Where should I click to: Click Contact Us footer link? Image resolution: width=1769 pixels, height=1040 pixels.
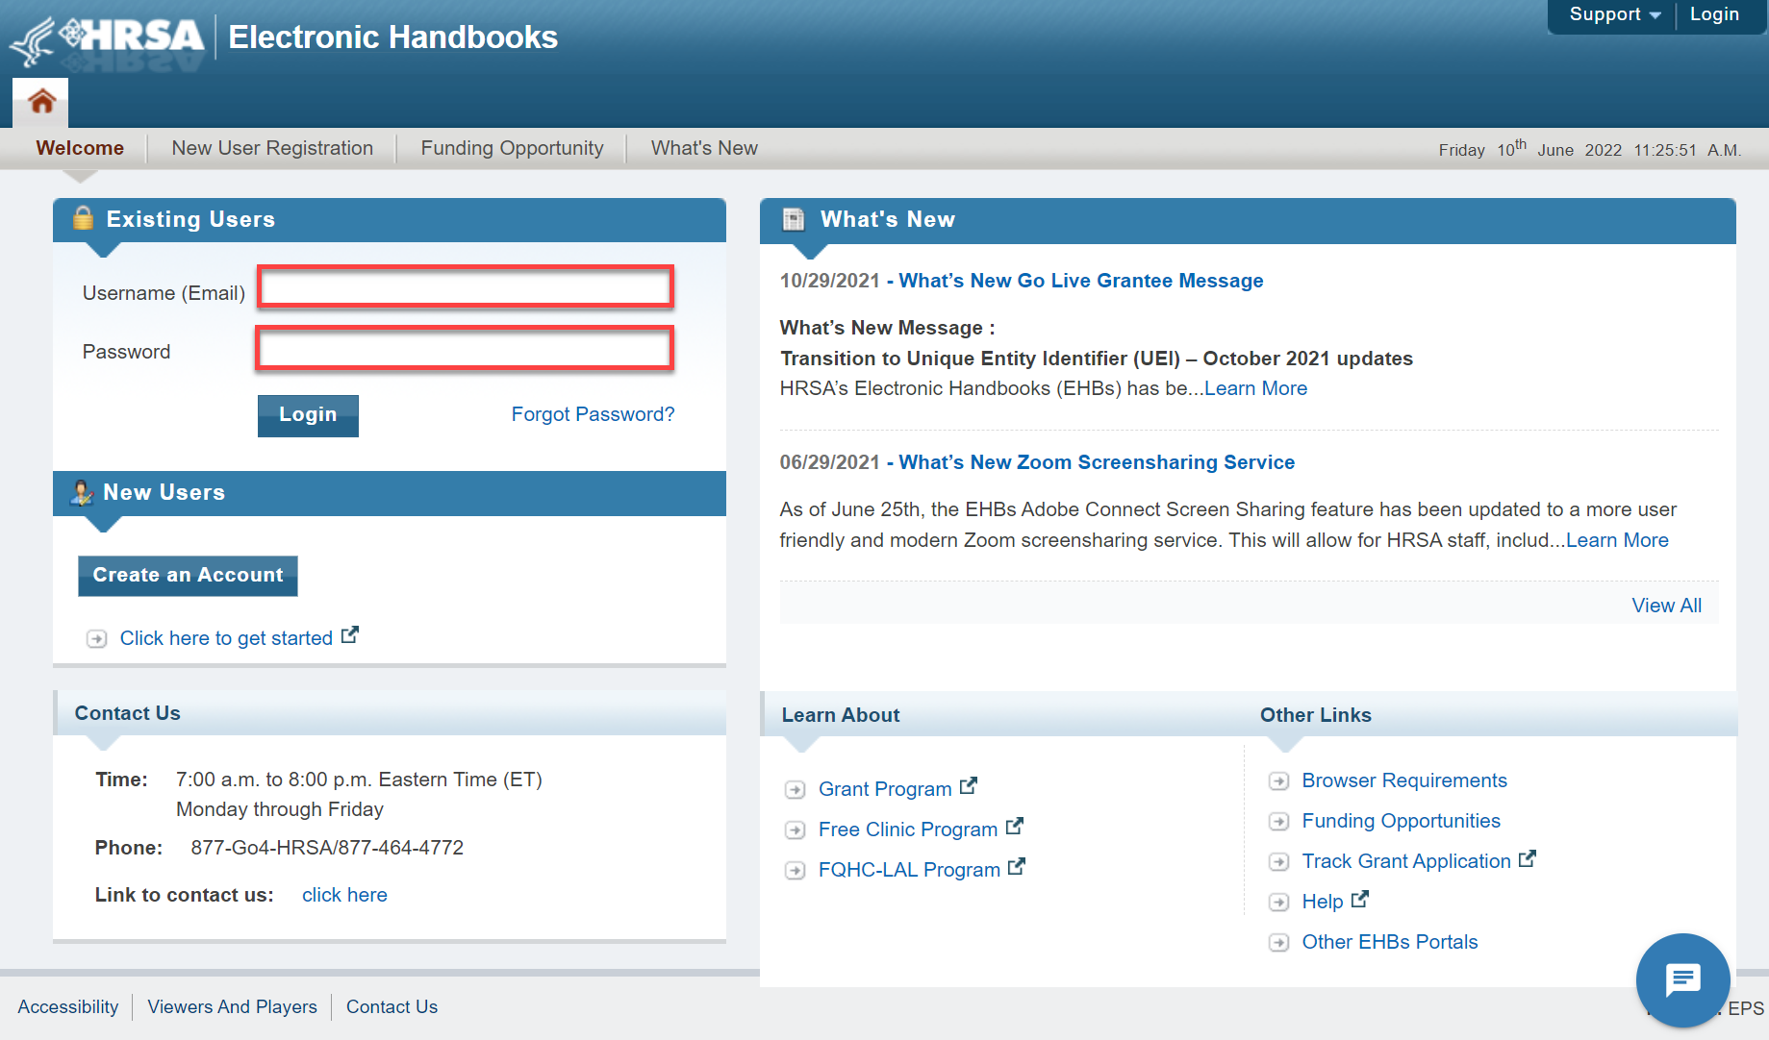(392, 1006)
